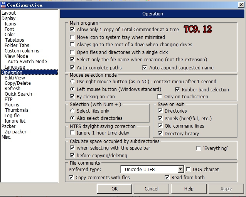
Task: Enable the 'Everything' checkbox
Action: (x=199, y=148)
